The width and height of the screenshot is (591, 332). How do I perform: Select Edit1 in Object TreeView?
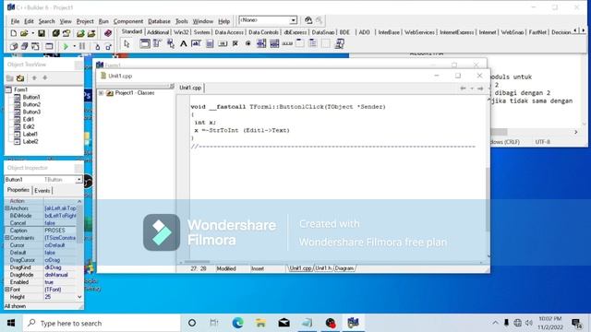(29, 119)
